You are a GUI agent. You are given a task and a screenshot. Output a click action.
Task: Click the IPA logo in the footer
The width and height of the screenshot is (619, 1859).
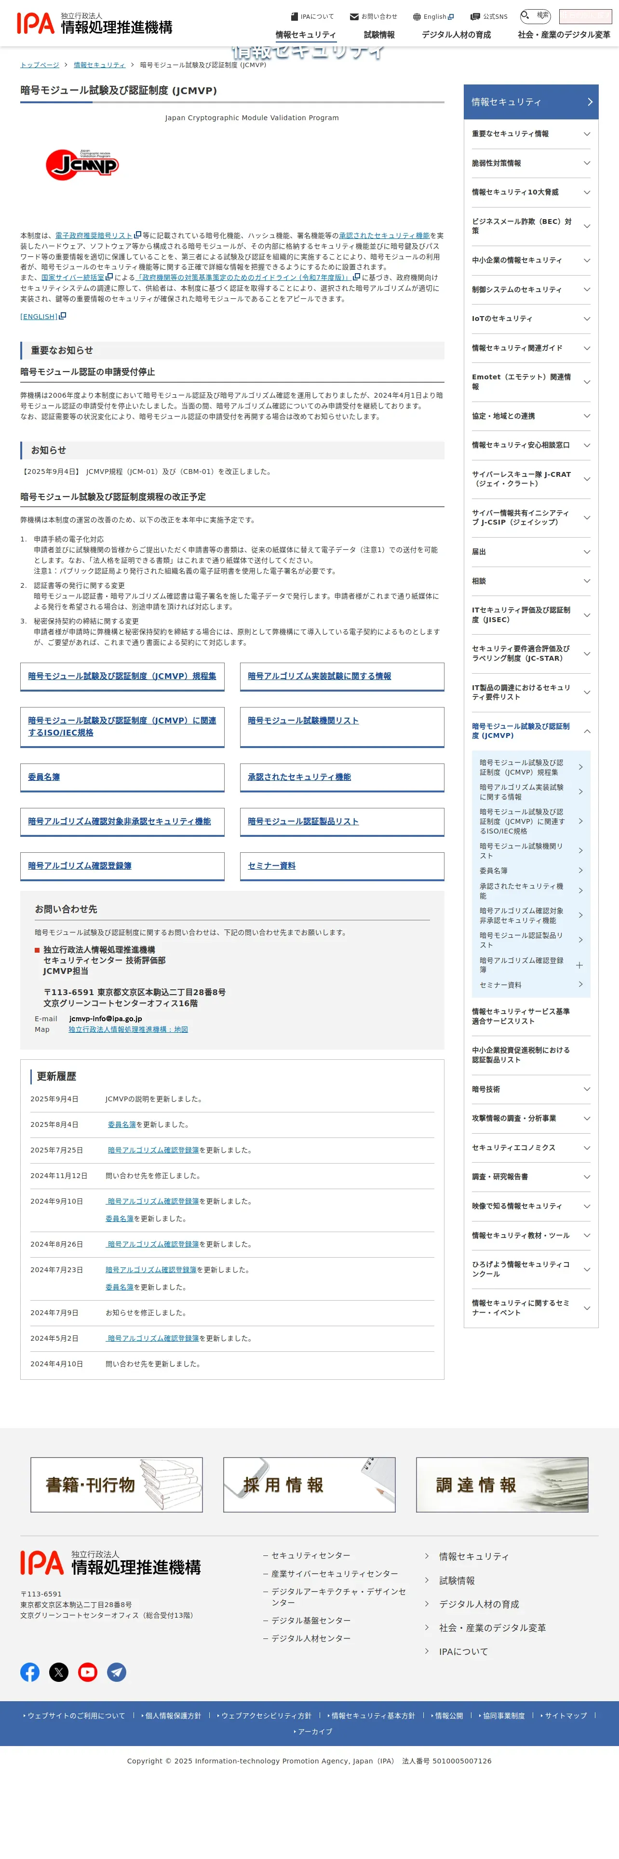click(x=110, y=1562)
